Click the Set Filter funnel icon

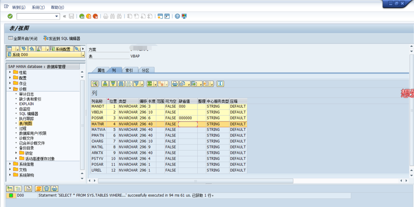[x=136, y=84]
